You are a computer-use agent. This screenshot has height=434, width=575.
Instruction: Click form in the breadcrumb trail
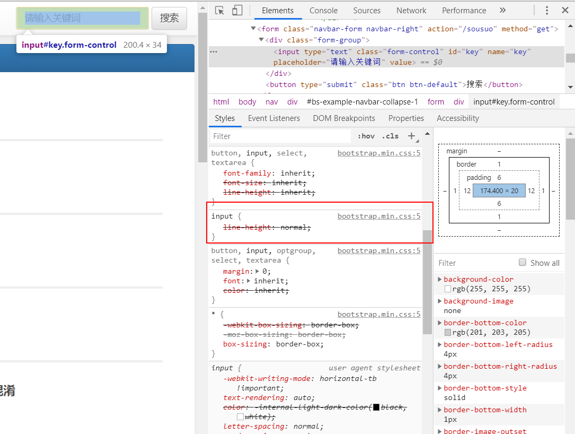click(x=436, y=102)
